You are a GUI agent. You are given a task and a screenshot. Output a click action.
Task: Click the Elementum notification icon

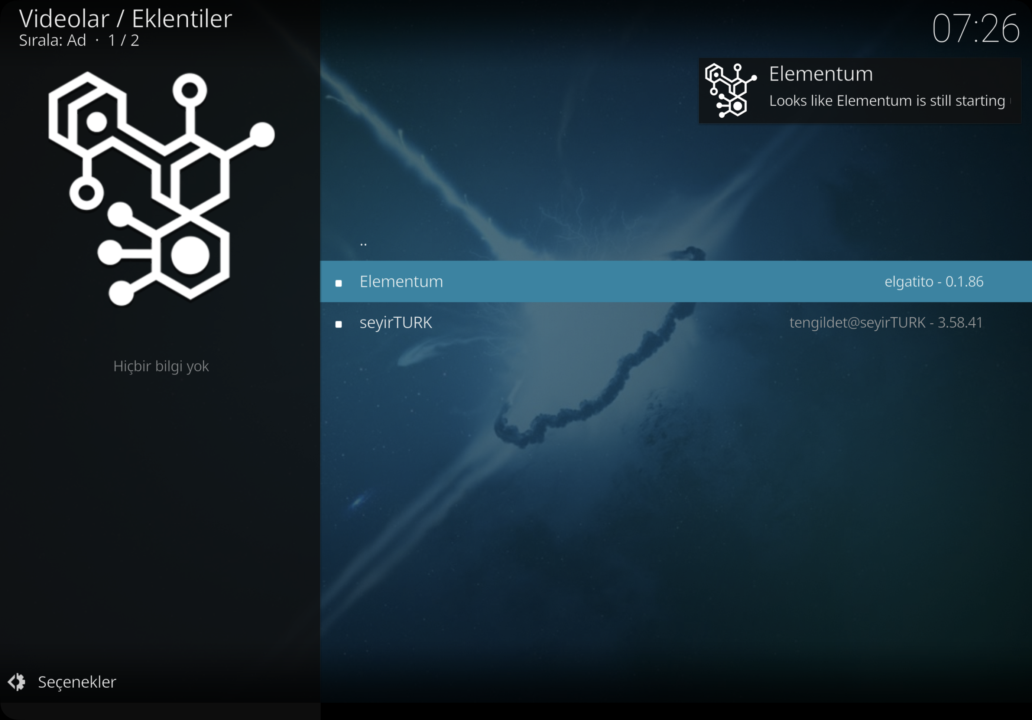730,90
